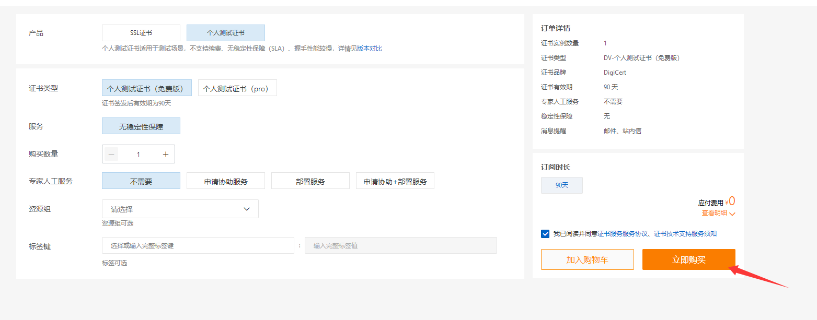Select the 个人测试证书 product option

225,33
